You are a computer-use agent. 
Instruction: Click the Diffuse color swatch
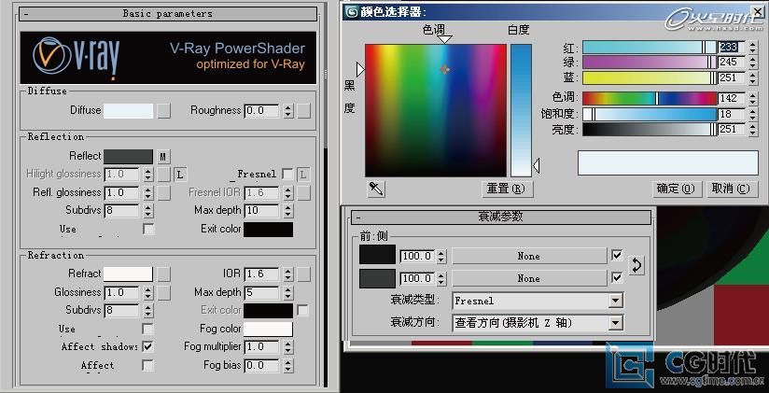[128, 111]
